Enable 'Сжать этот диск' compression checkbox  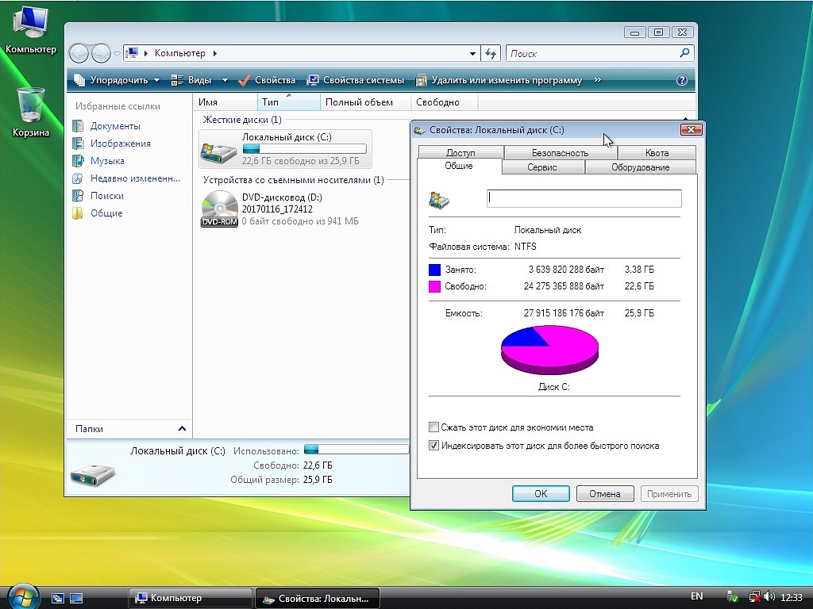click(433, 427)
